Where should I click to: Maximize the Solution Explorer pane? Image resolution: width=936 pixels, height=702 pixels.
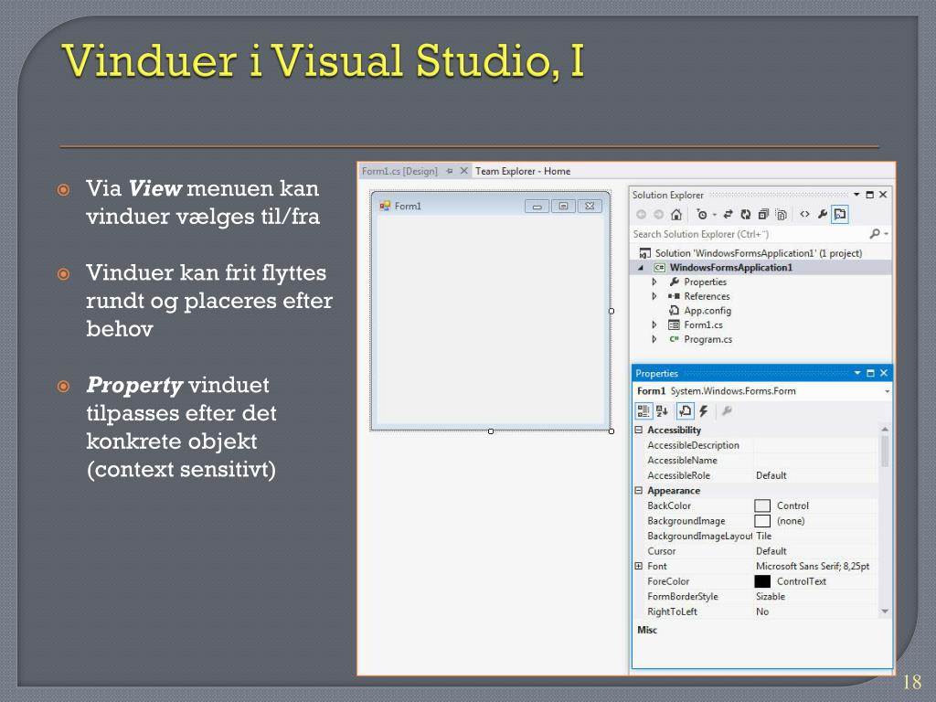pos(870,195)
